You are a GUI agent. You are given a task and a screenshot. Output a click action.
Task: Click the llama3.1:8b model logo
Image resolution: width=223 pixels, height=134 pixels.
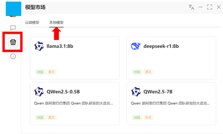click(x=39, y=46)
